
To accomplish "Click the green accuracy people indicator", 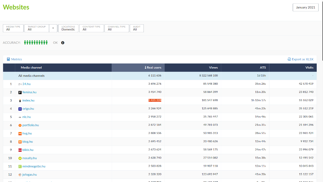I will point(36,43).
